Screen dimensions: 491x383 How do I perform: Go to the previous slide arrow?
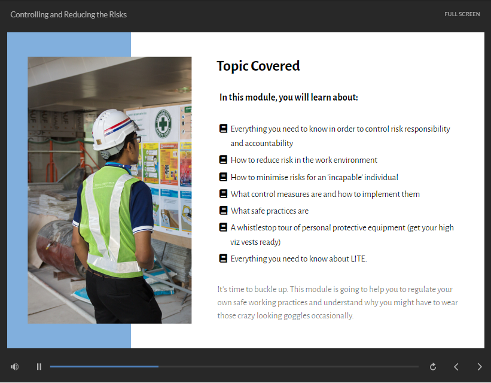point(456,367)
